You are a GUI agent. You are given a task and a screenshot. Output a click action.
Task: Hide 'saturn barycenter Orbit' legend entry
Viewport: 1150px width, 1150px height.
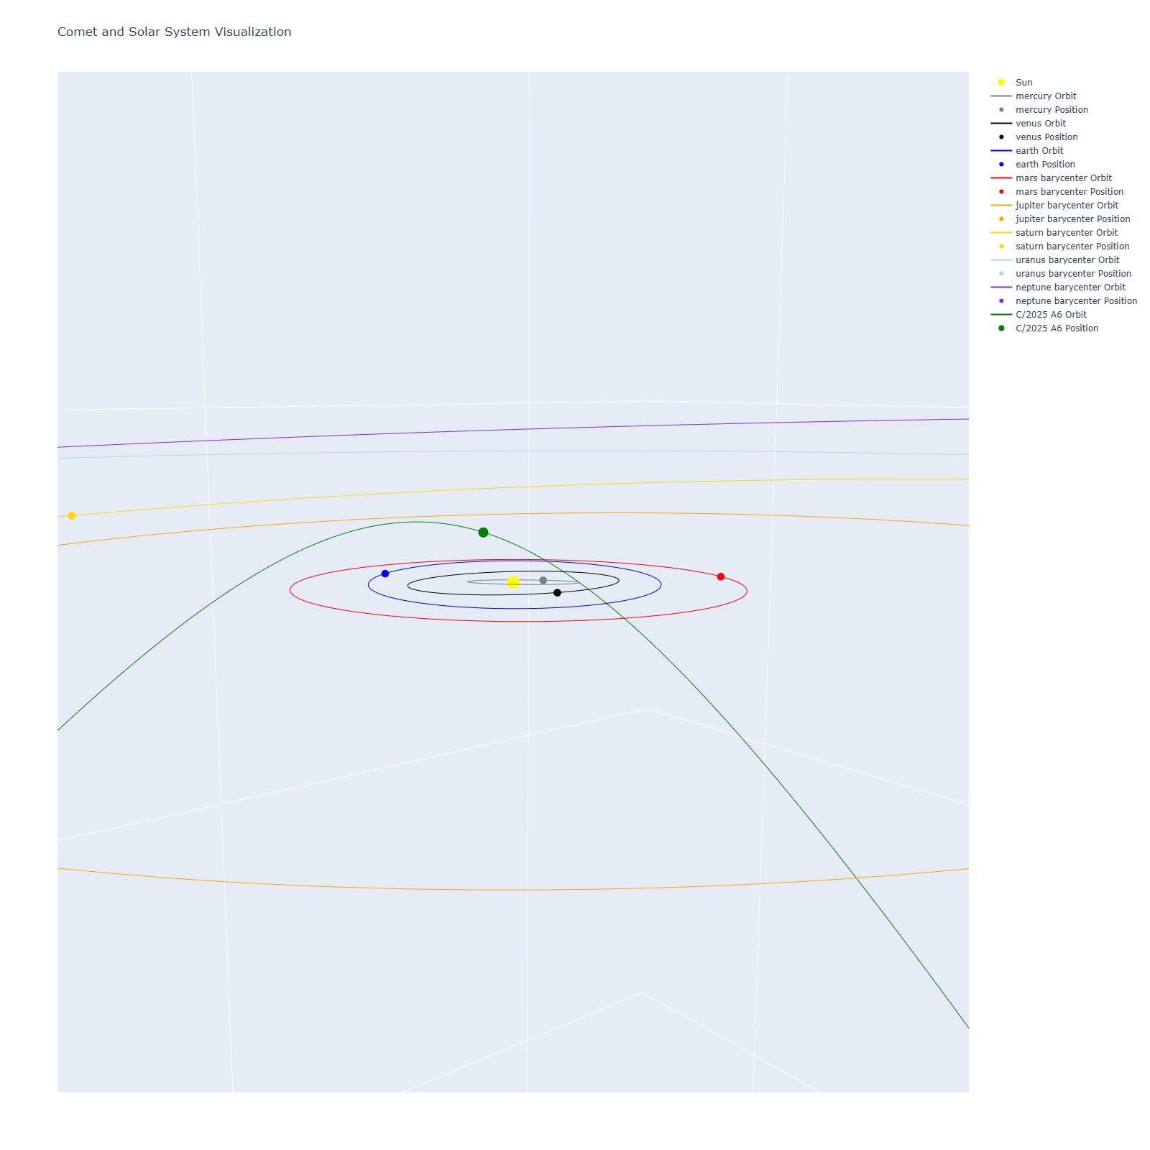point(1066,233)
